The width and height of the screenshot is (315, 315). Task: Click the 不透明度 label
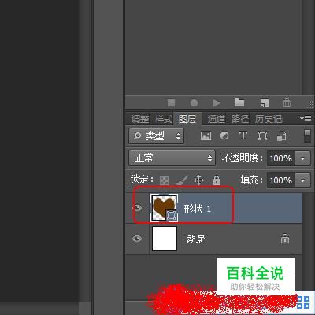[242, 158]
